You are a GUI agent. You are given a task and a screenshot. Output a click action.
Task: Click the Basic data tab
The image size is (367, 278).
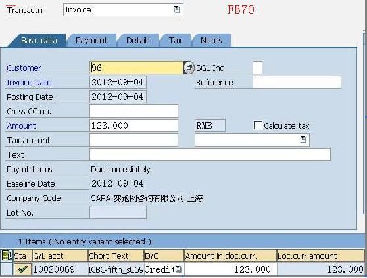pyautogui.click(x=39, y=41)
